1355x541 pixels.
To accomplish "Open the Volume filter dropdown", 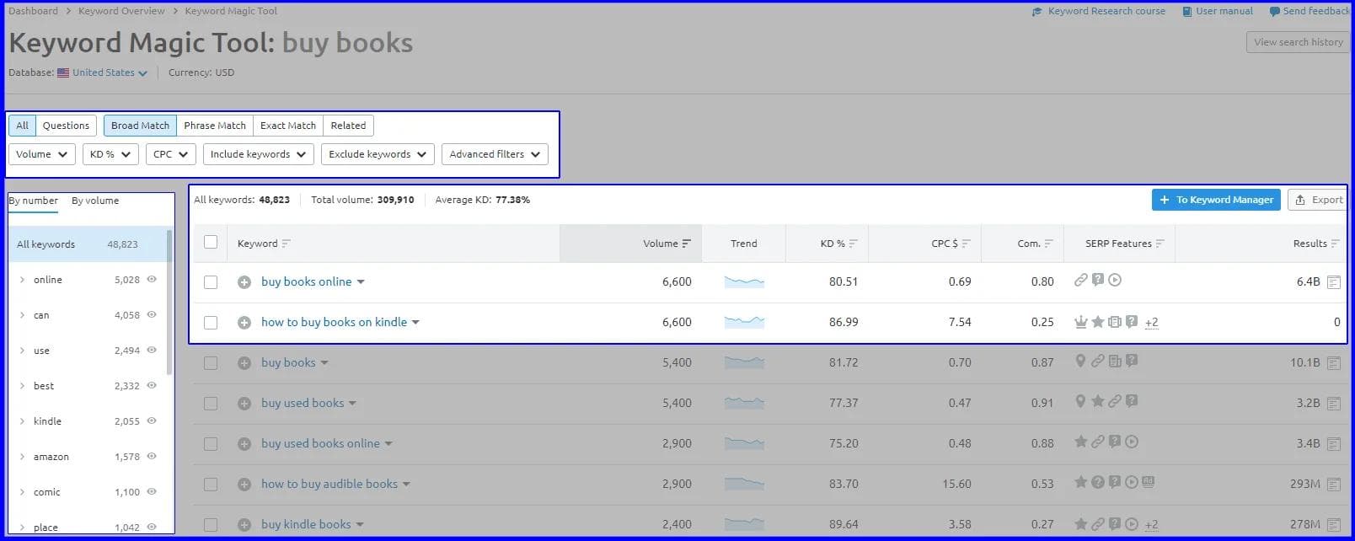I will coord(41,154).
